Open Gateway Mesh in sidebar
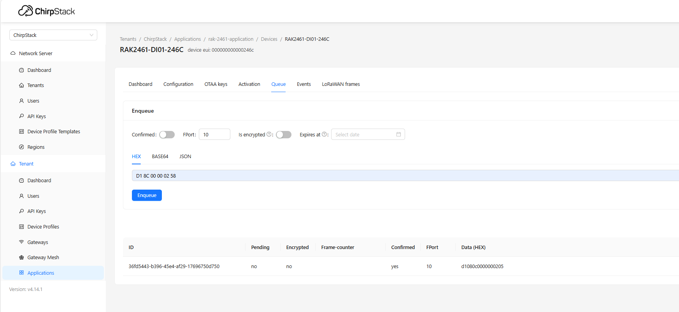 [53, 258]
